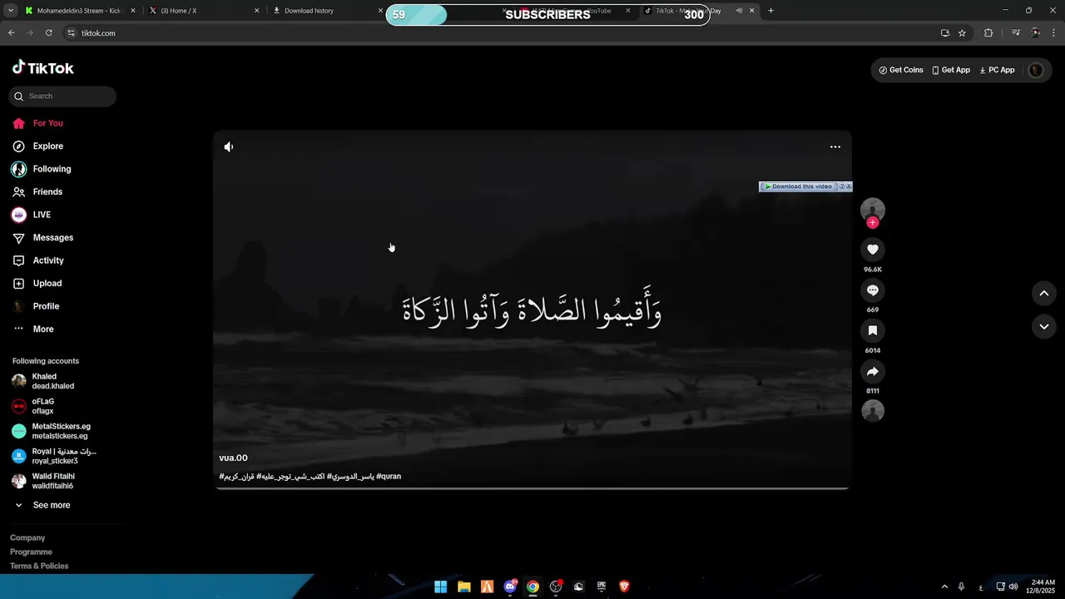Open the vua.00 creator username
The image size is (1065, 599).
tap(234, 458)
